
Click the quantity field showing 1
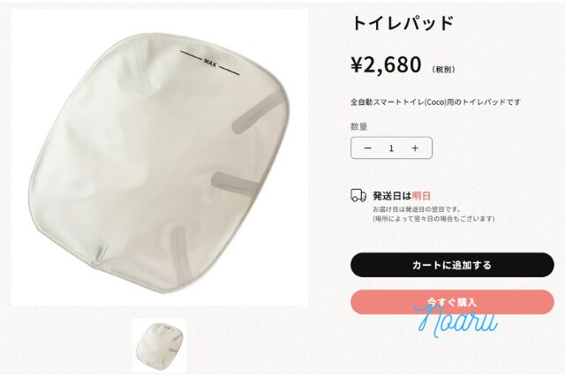tap(391, 148)
